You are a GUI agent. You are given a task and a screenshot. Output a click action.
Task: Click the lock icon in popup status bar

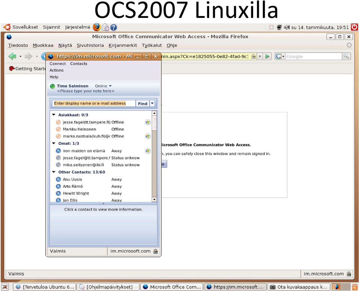click(156, 251)
